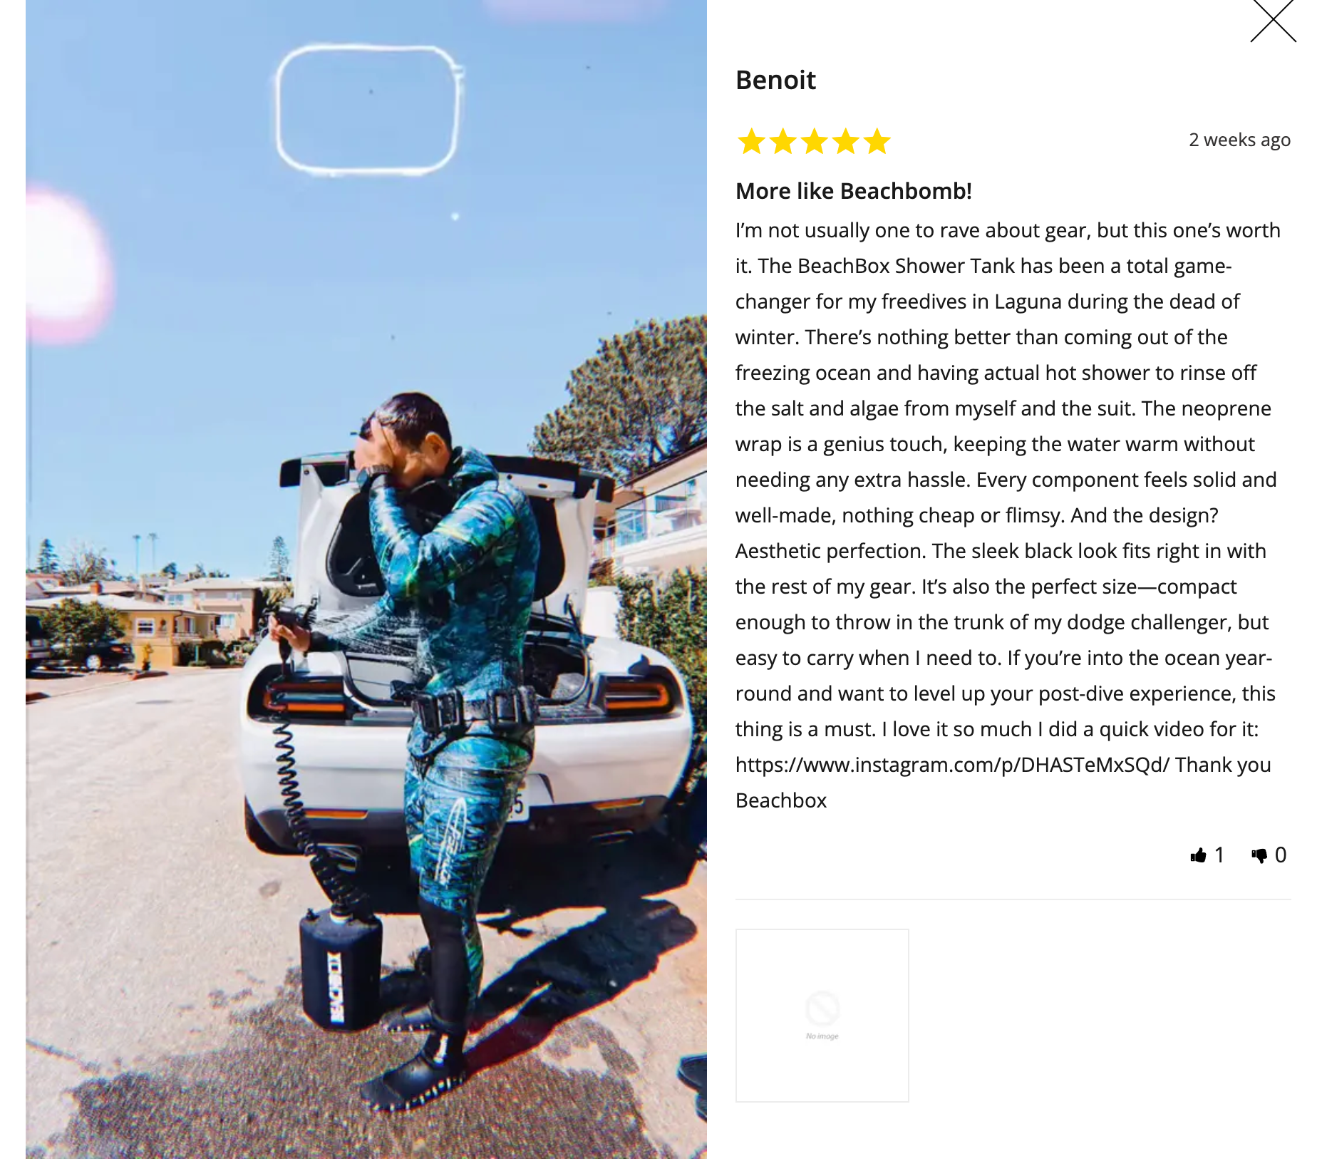The height and width of the screenshot is (1176, 1317).
Task: Click the unhelpful vote count 0
Action: pos(1281,855)
